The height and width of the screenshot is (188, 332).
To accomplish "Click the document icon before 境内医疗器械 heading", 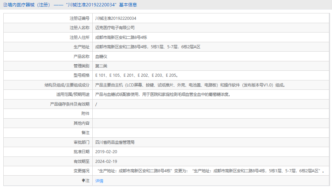I will 5,5.
